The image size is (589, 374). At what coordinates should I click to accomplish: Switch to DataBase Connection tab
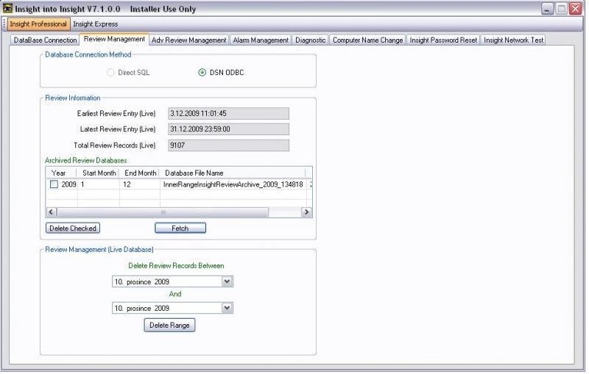45,40
